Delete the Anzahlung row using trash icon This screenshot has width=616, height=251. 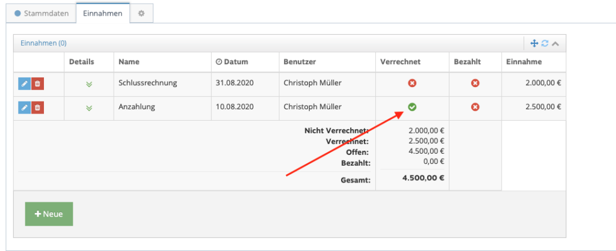[x=37, y=107]
